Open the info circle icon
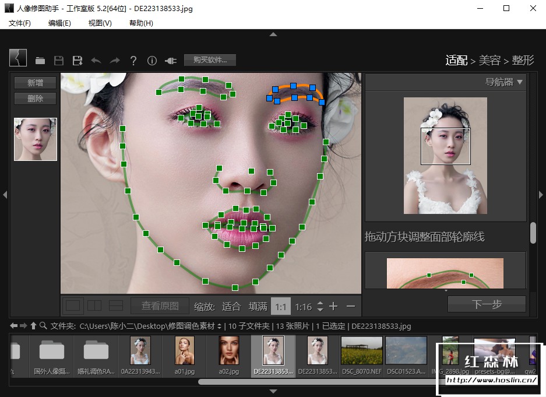546x397 pixels. coord(152,61)
